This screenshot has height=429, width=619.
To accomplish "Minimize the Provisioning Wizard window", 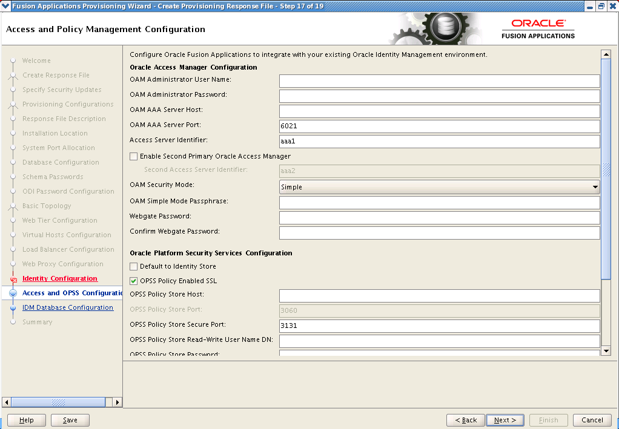I will coord(590,6).
